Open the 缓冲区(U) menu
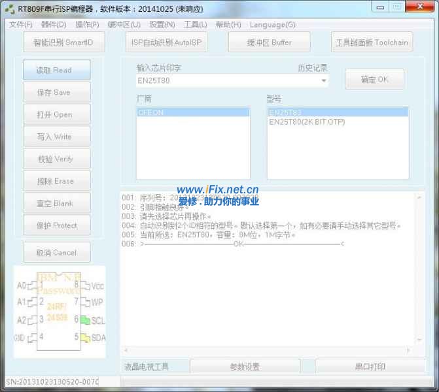This screenshot has width=439, height=392. [x=124, y=25]
